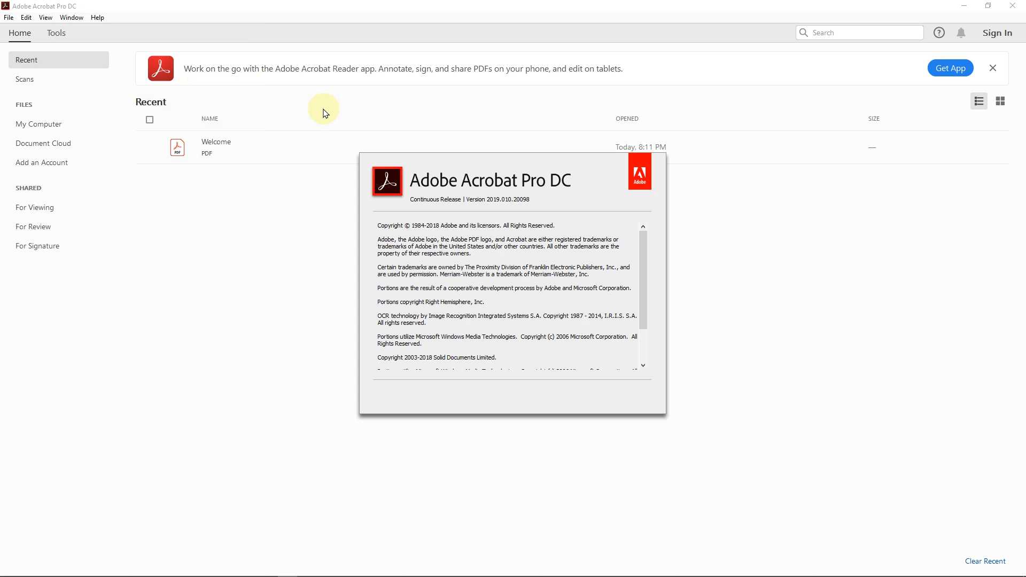The width and height of the screenshot is (1026, 577).
Task: Open the File menu
Action: tap(9, 18)
